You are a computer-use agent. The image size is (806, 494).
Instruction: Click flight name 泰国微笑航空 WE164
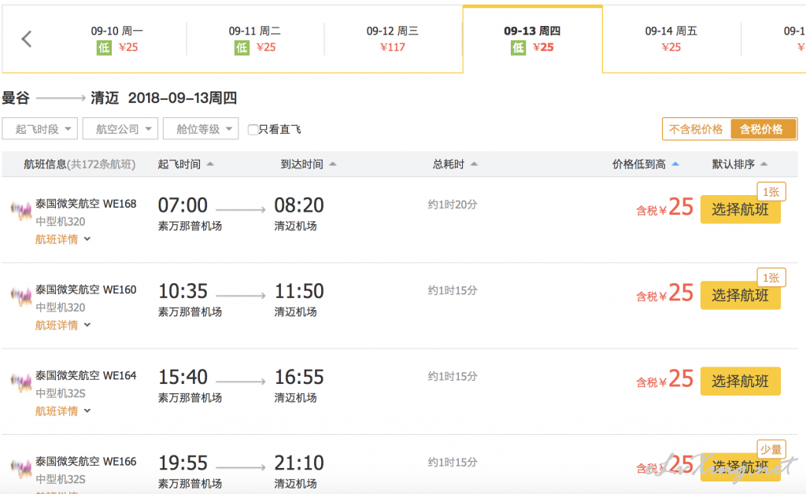pos(86,375)
